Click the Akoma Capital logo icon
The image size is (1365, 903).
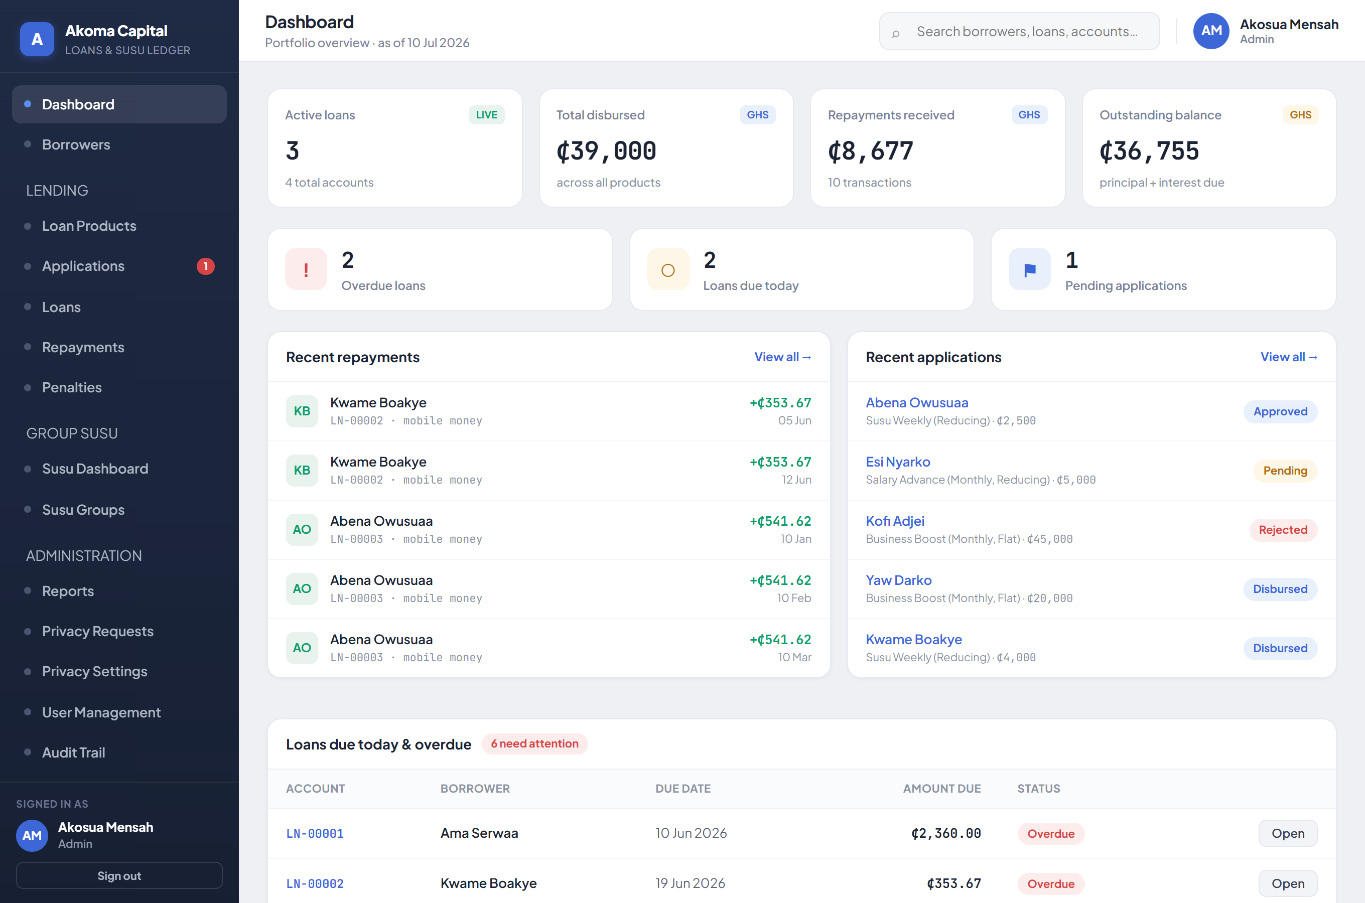(x=37, y=39)
